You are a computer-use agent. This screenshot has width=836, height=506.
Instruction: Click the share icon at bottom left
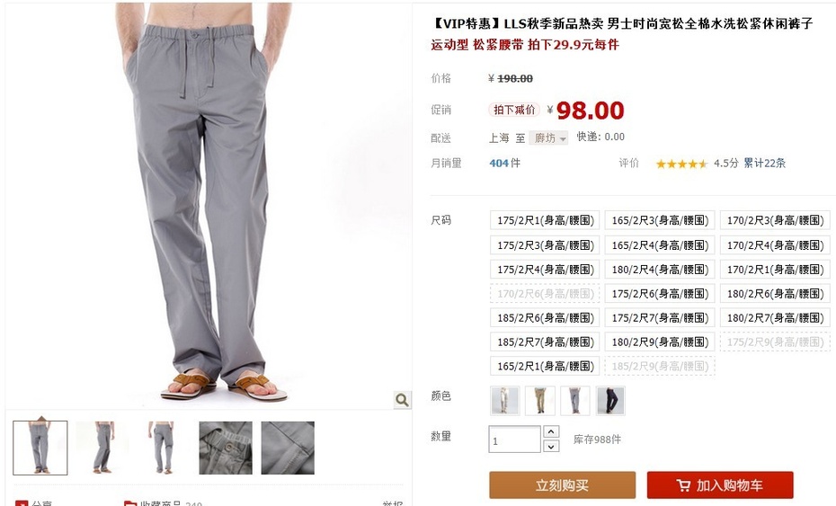[x=22, y=502]
